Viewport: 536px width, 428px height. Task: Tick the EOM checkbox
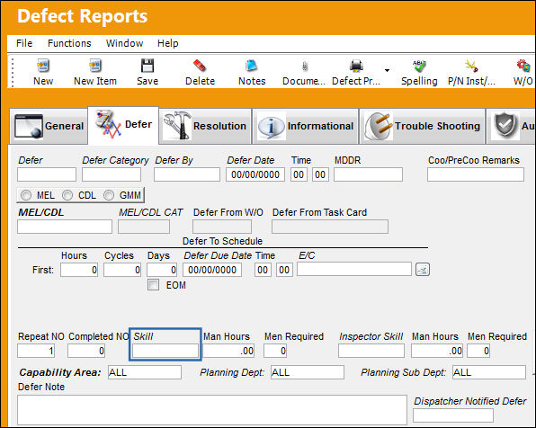point(153,285)
